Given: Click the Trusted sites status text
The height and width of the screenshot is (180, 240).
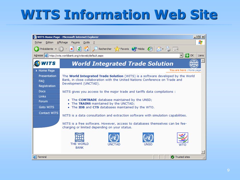Looking at the screenshot, I should coord(182,157).
